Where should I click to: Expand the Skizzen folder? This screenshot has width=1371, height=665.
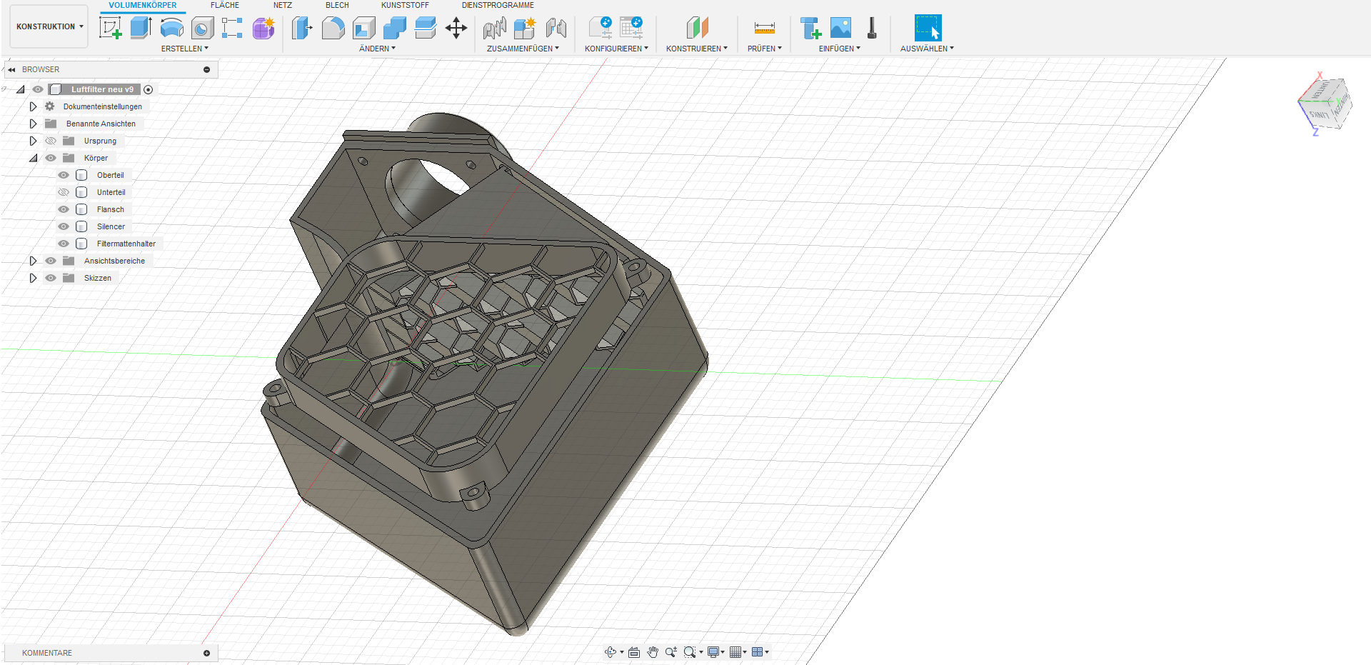33,278
